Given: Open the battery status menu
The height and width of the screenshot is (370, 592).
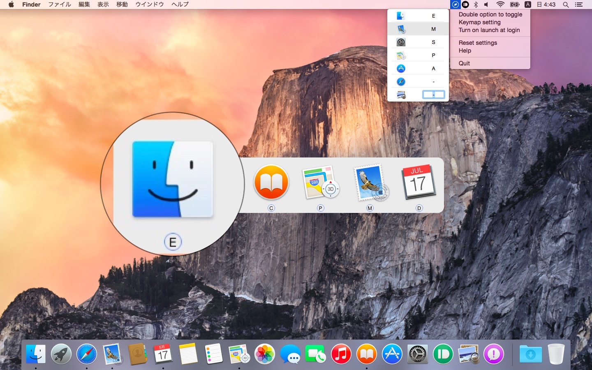Looking at the screenshot, I should tap(515, 5).
